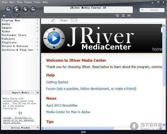Image resolution: width=167 pixels, height=134 pixels.
Task: Open the Forum link
Action: pos(91,89)
